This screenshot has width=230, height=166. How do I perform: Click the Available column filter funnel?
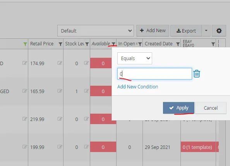[x=113, y=44]
